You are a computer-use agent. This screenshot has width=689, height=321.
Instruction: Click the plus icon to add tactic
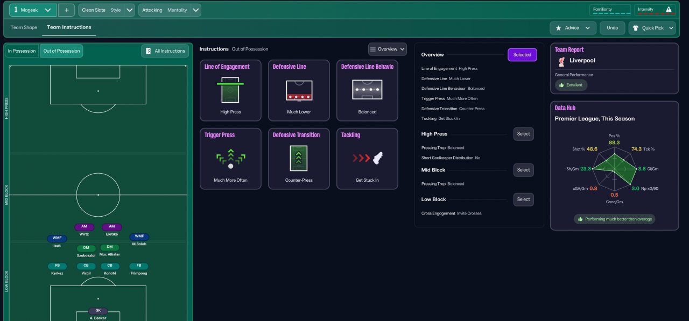[x=66, y=10]
